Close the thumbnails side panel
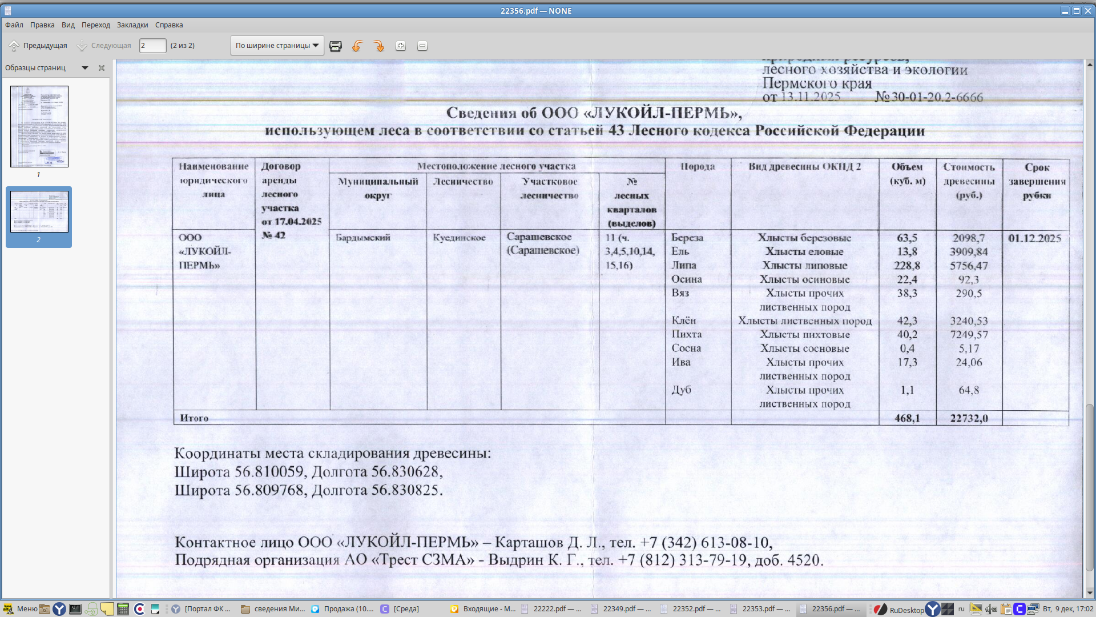The height and width of the screenshot is (617, 1096). (102, 68)
